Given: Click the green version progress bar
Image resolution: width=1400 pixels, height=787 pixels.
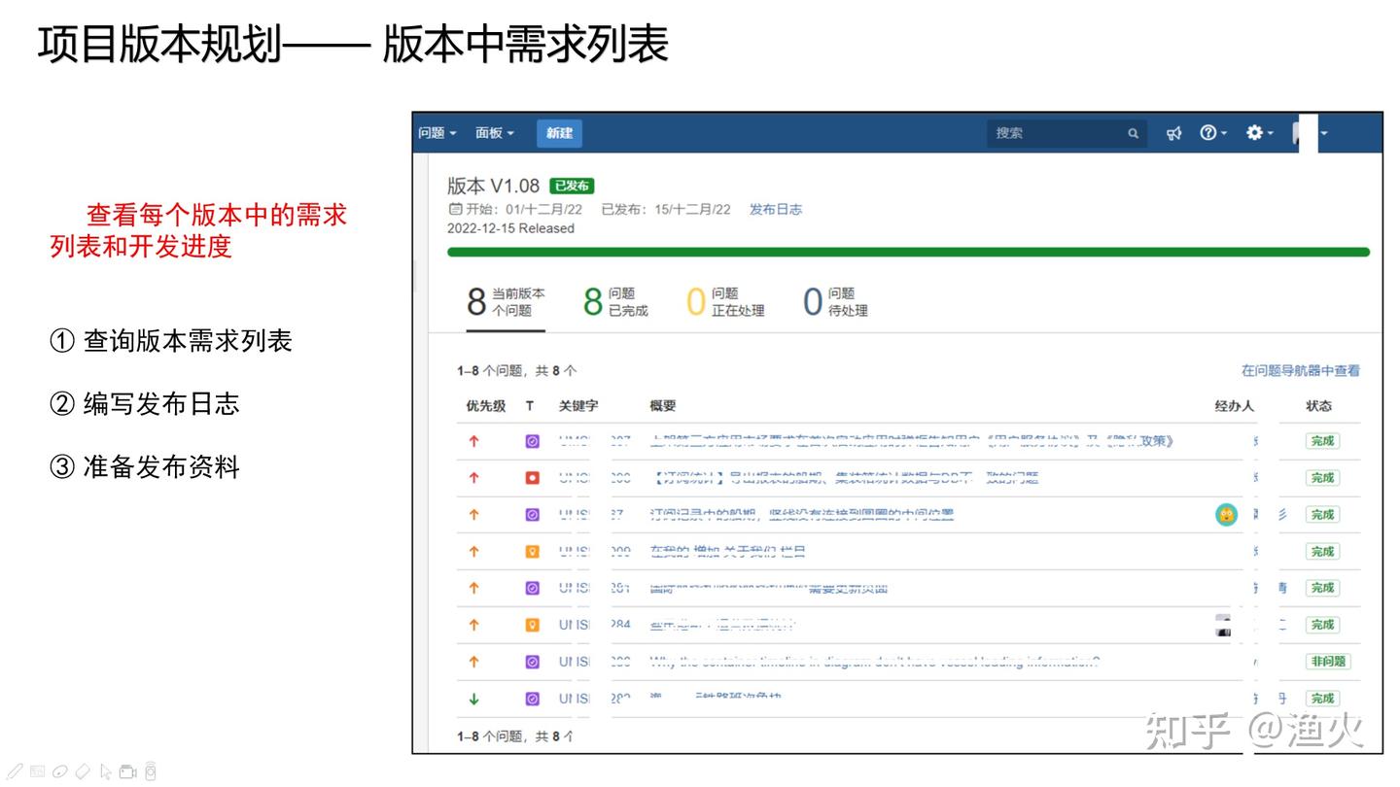Looking at the screenshot, I should pyautogui.click(x=907, y=252).
